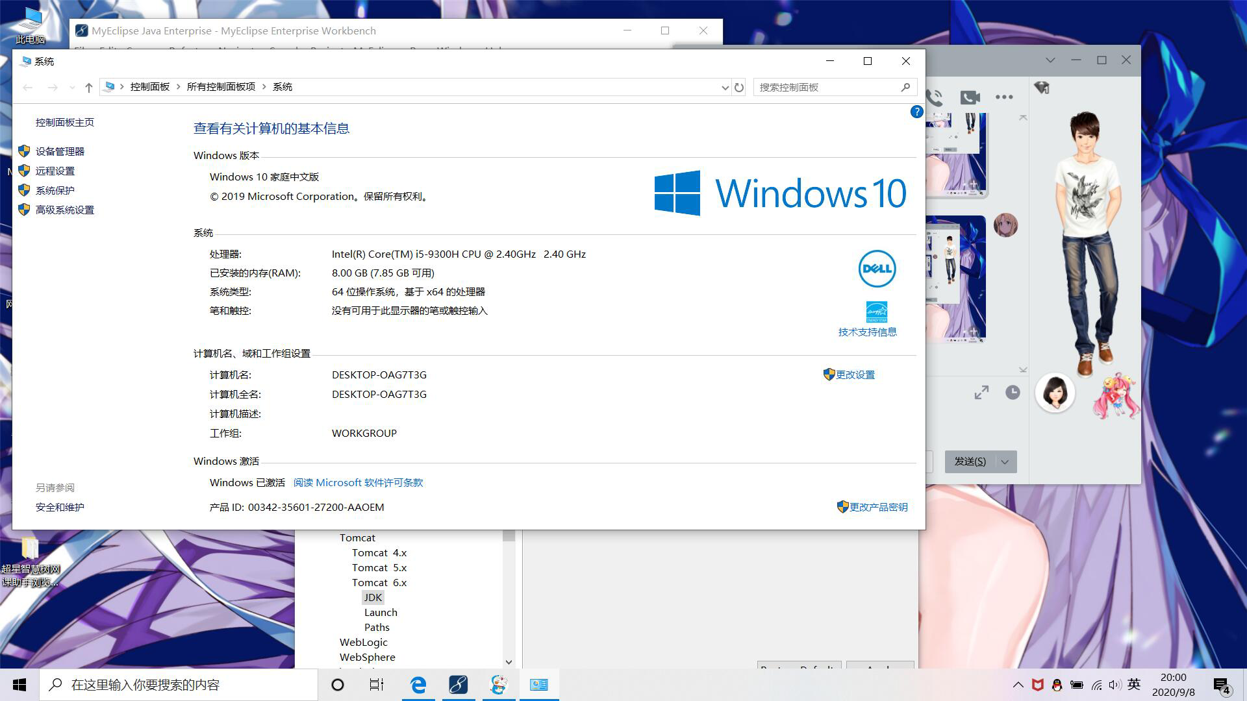The width and height of the screenshot is (1247, 701).
Task: Select the JDK tree item under Tomcat 6.x
Action: 373,597
